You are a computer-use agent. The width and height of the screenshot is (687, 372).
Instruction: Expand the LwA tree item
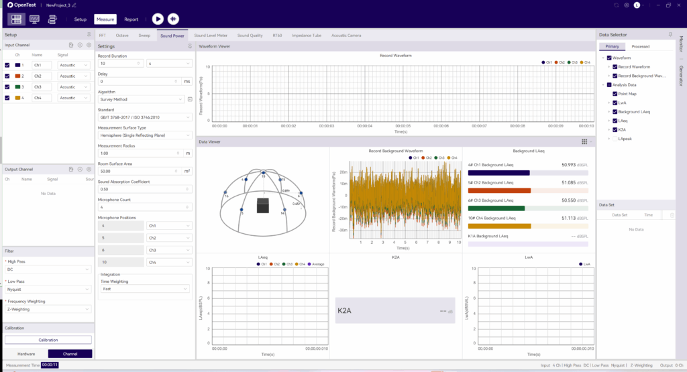coord(609,103)
